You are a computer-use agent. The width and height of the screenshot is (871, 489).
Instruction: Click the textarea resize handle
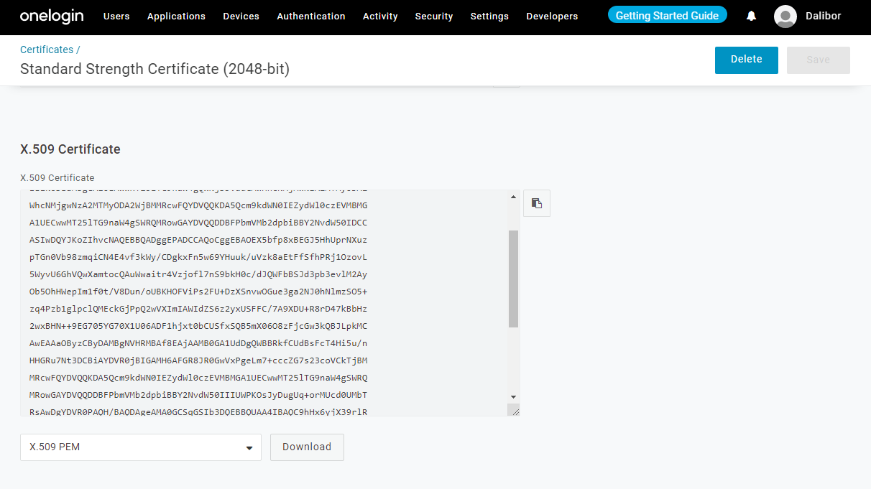(x=514, y=410)
